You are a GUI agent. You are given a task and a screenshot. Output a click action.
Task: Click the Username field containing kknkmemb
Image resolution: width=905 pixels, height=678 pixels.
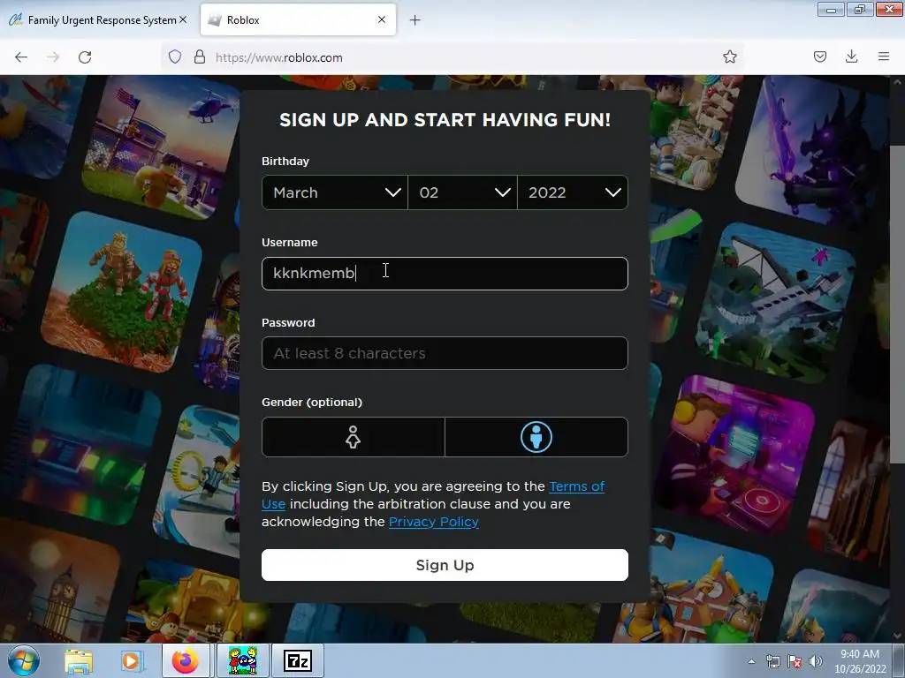pyautogui.click(x=445, y=274)
